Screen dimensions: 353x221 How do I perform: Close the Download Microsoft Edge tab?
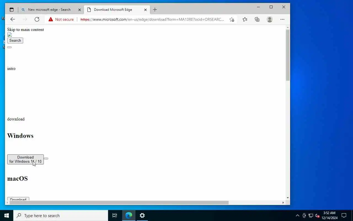[x=145, y=10]
